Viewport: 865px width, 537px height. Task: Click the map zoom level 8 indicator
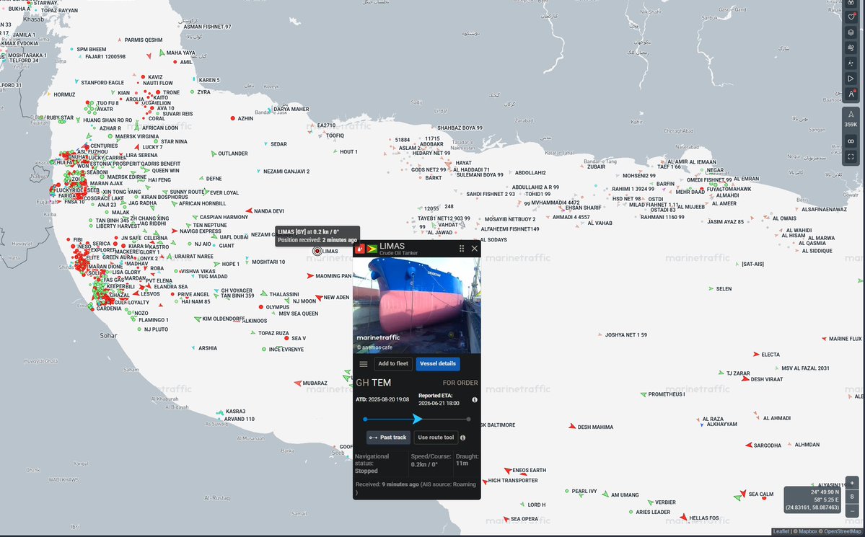tap(852, 497)
